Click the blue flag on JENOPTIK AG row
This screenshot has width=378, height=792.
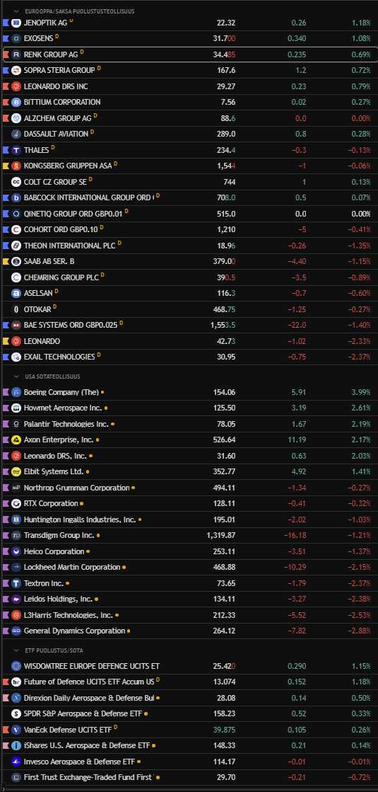tap(6, 23)
